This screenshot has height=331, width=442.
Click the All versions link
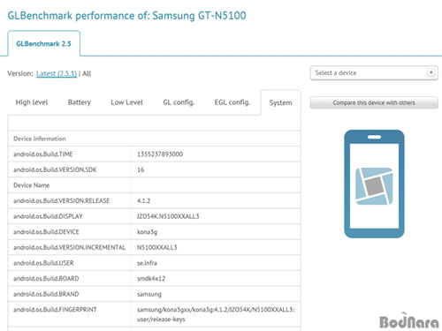click(x=87, y=73)
